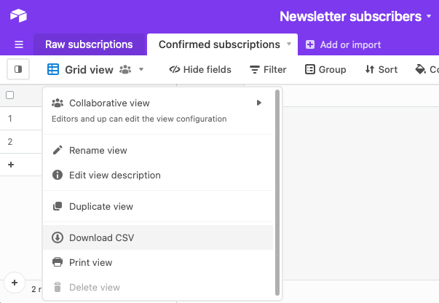Click the Airtable logo icon
Screen dimensions: 439x303
coord(18,16)
